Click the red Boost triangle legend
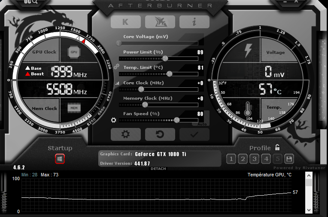The width and height of the screenshot is (328, 217). pos(27,74)
